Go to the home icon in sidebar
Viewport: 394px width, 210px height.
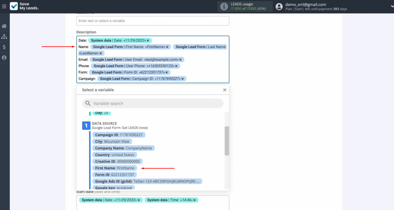[x=4, y=26]
